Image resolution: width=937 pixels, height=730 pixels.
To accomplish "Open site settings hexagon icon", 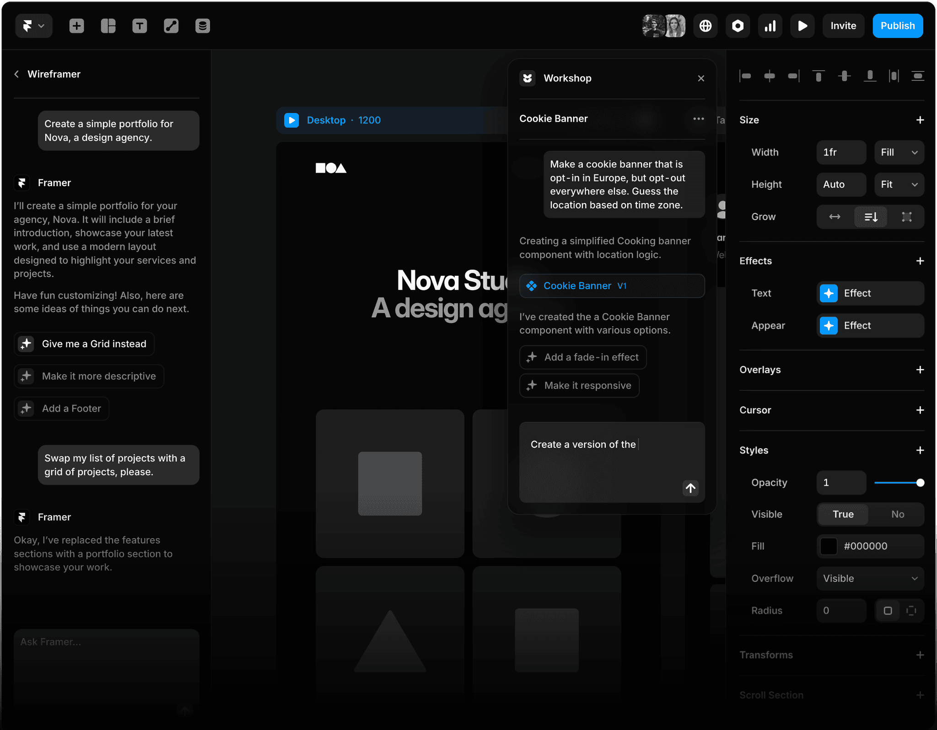I will 738,26.
